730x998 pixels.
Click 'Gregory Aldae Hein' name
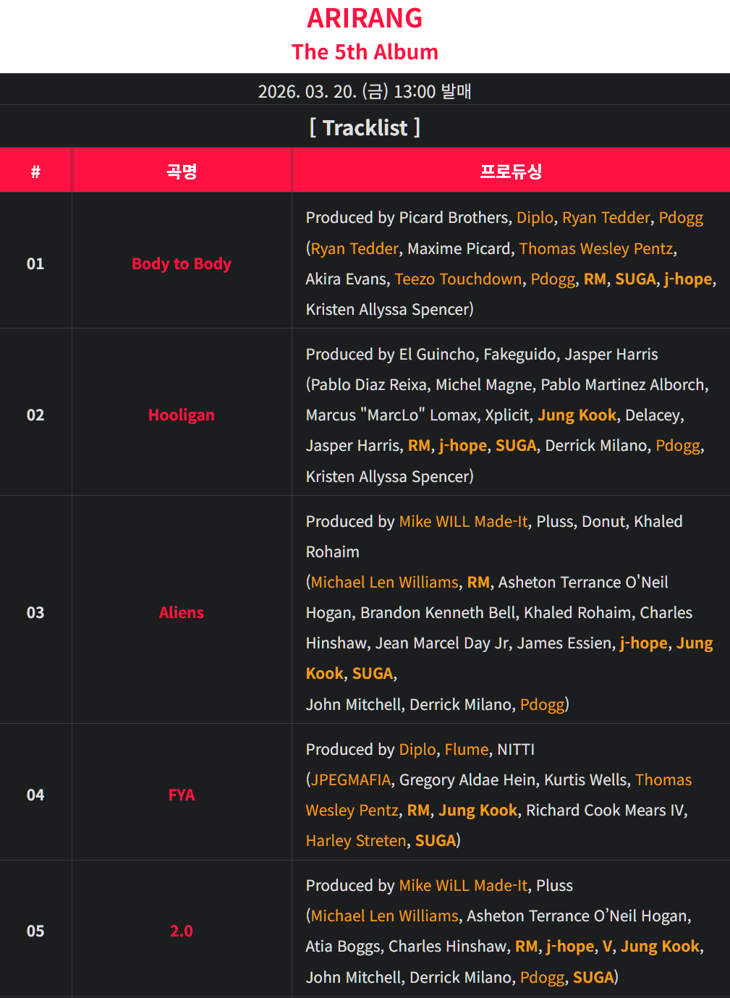467,779
